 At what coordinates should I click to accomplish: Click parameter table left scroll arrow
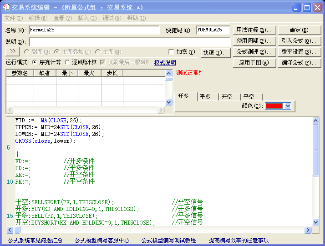click(x=10, y=110)
